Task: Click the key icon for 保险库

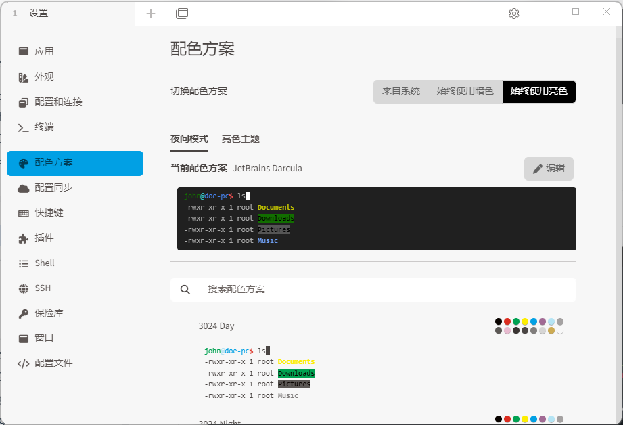Action: pyautogui.click(x=24, y=314)
